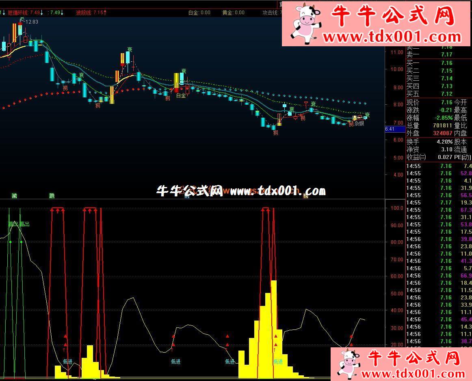Select the 杂银 signal marker on the chart
Viewport: 472px width, 381px height.
[x=359, y=123]
